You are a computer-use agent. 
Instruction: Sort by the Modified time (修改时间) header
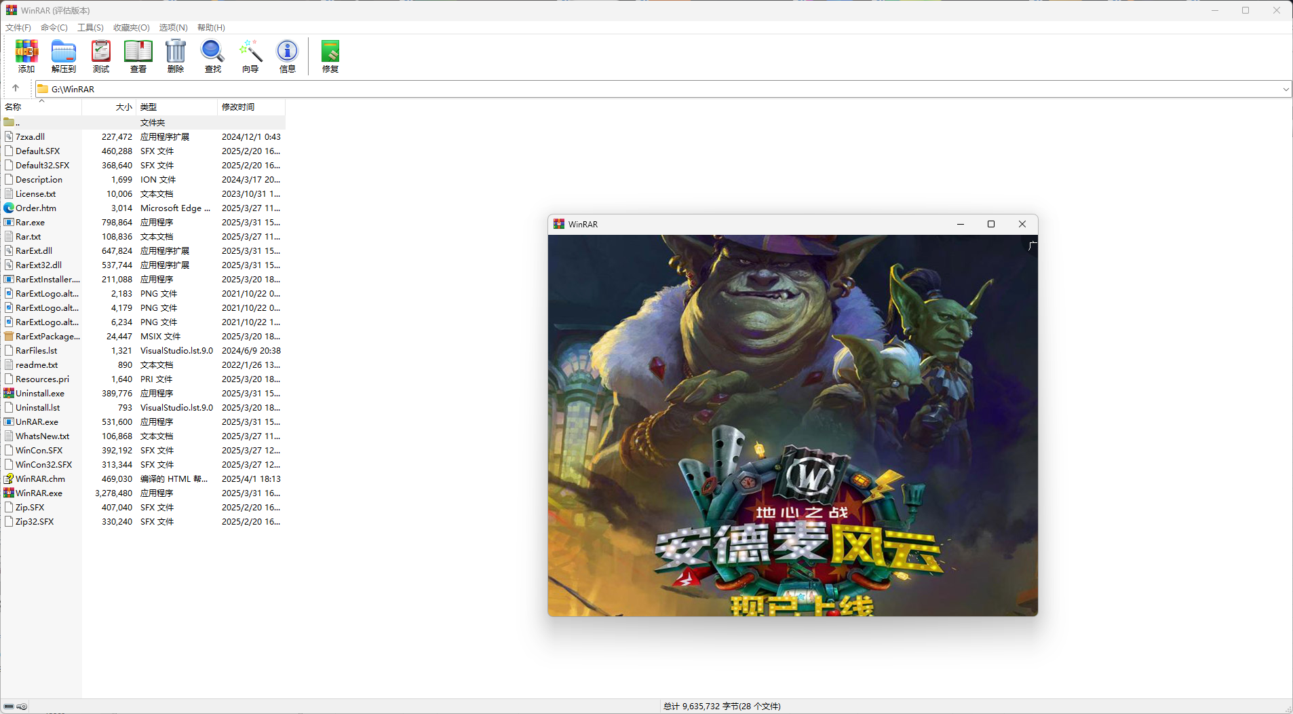coord(251,107)
